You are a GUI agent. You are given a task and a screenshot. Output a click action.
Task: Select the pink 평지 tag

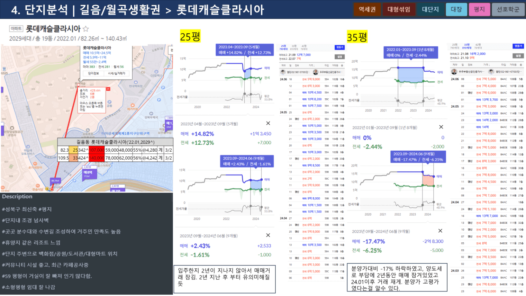(479, 9)
